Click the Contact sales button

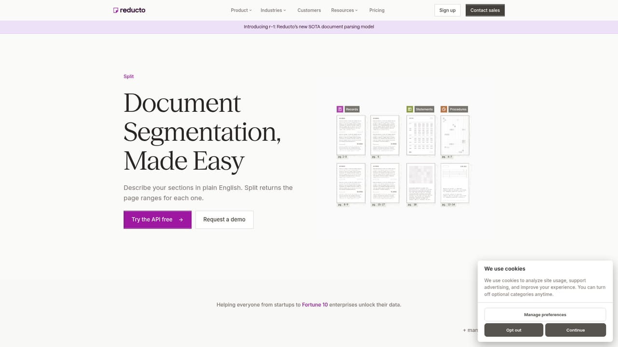[485, 10]
